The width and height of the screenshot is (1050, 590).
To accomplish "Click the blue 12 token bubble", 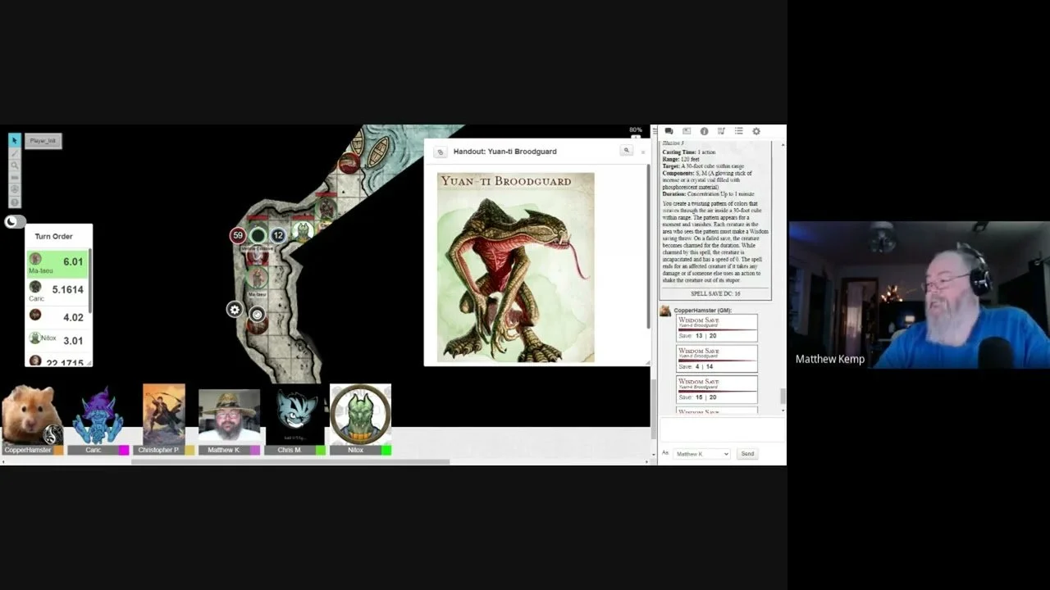I will [278, 235].
